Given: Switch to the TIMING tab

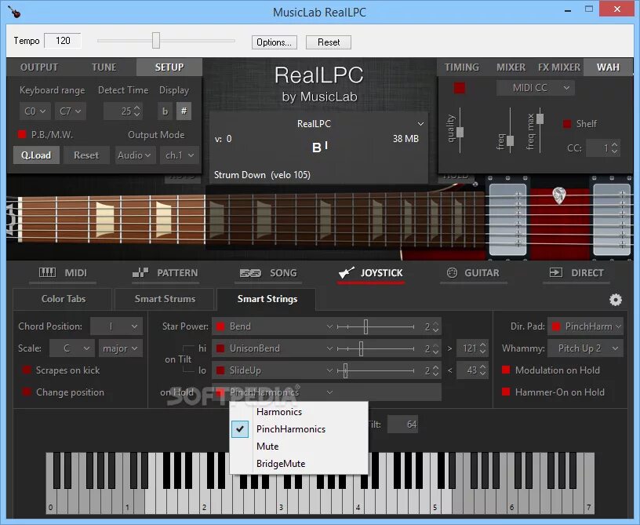Looking at the screenshot, I should (x=462, y=67).
